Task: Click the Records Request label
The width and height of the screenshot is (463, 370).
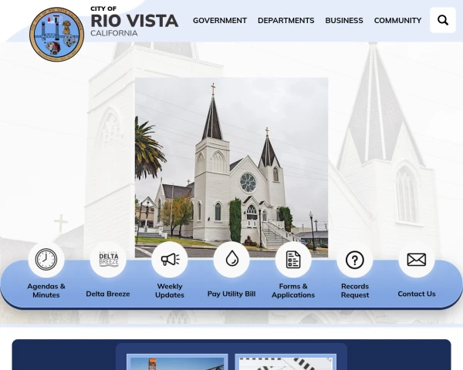Action: pos(355,291)
